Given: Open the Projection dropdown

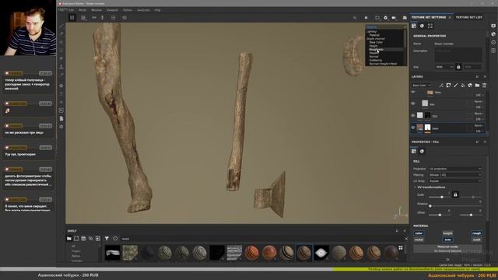Looking at the screenshot, I should pos(454,169).
